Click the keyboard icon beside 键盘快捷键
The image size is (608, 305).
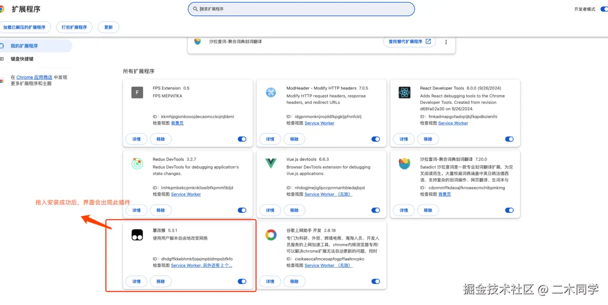click(2, 59)
